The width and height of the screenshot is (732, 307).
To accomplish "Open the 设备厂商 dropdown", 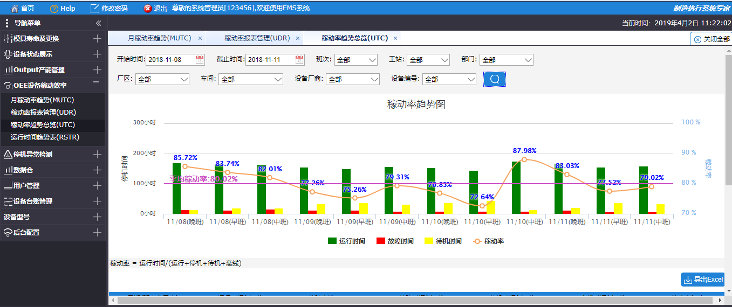I will (x=353, y=79).
